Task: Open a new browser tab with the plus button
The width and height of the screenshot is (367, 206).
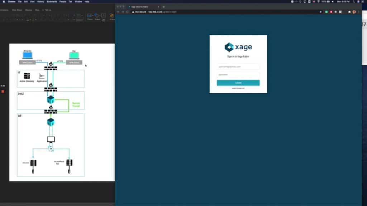Action: pos(164,6)
